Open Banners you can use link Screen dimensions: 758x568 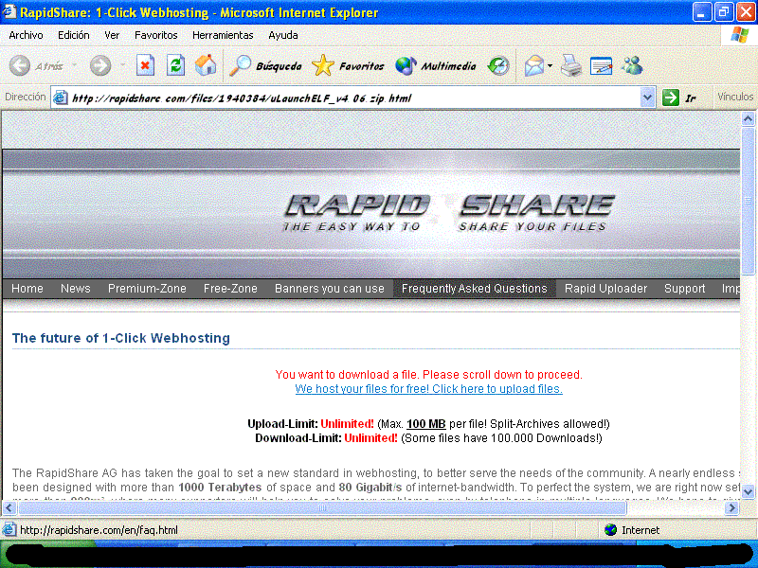(329, 289)
